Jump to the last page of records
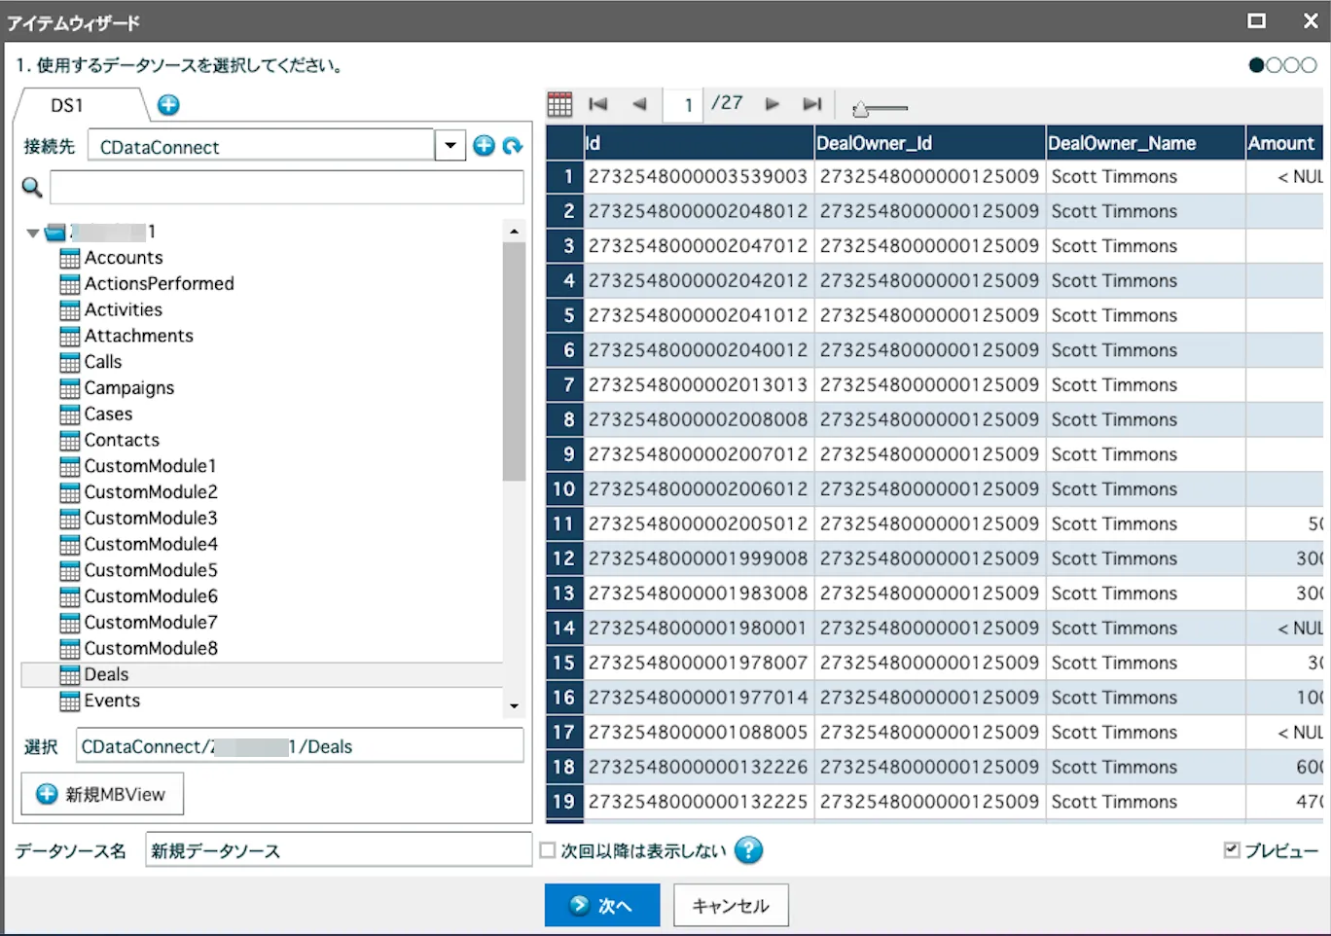Image resolution: width=1331 pixels, height=936 pixels. click(x=812, y=104)
